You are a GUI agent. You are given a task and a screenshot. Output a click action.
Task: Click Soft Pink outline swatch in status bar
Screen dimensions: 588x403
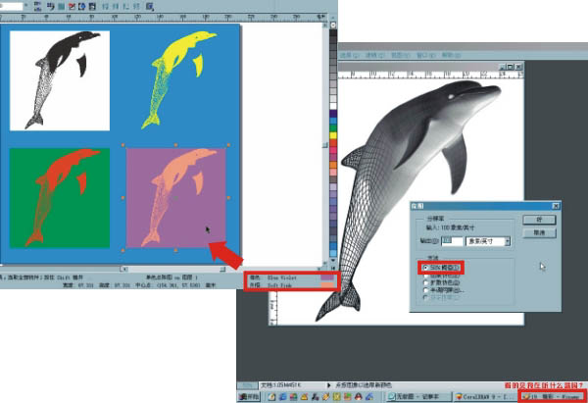(x=327, y=285)
